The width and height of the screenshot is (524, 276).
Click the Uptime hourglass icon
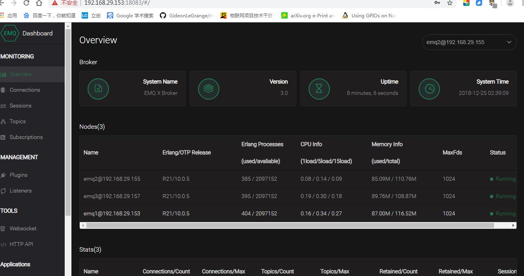319,89
